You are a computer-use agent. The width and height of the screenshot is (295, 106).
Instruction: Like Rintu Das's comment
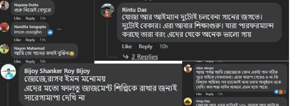127,46
